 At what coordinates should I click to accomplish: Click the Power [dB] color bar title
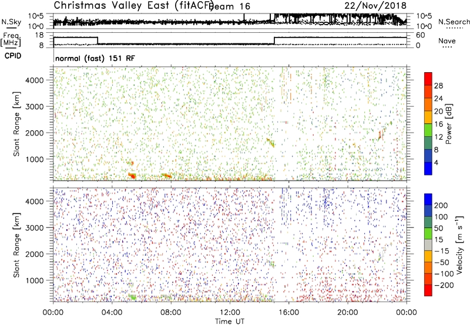(x=448, y=124)
